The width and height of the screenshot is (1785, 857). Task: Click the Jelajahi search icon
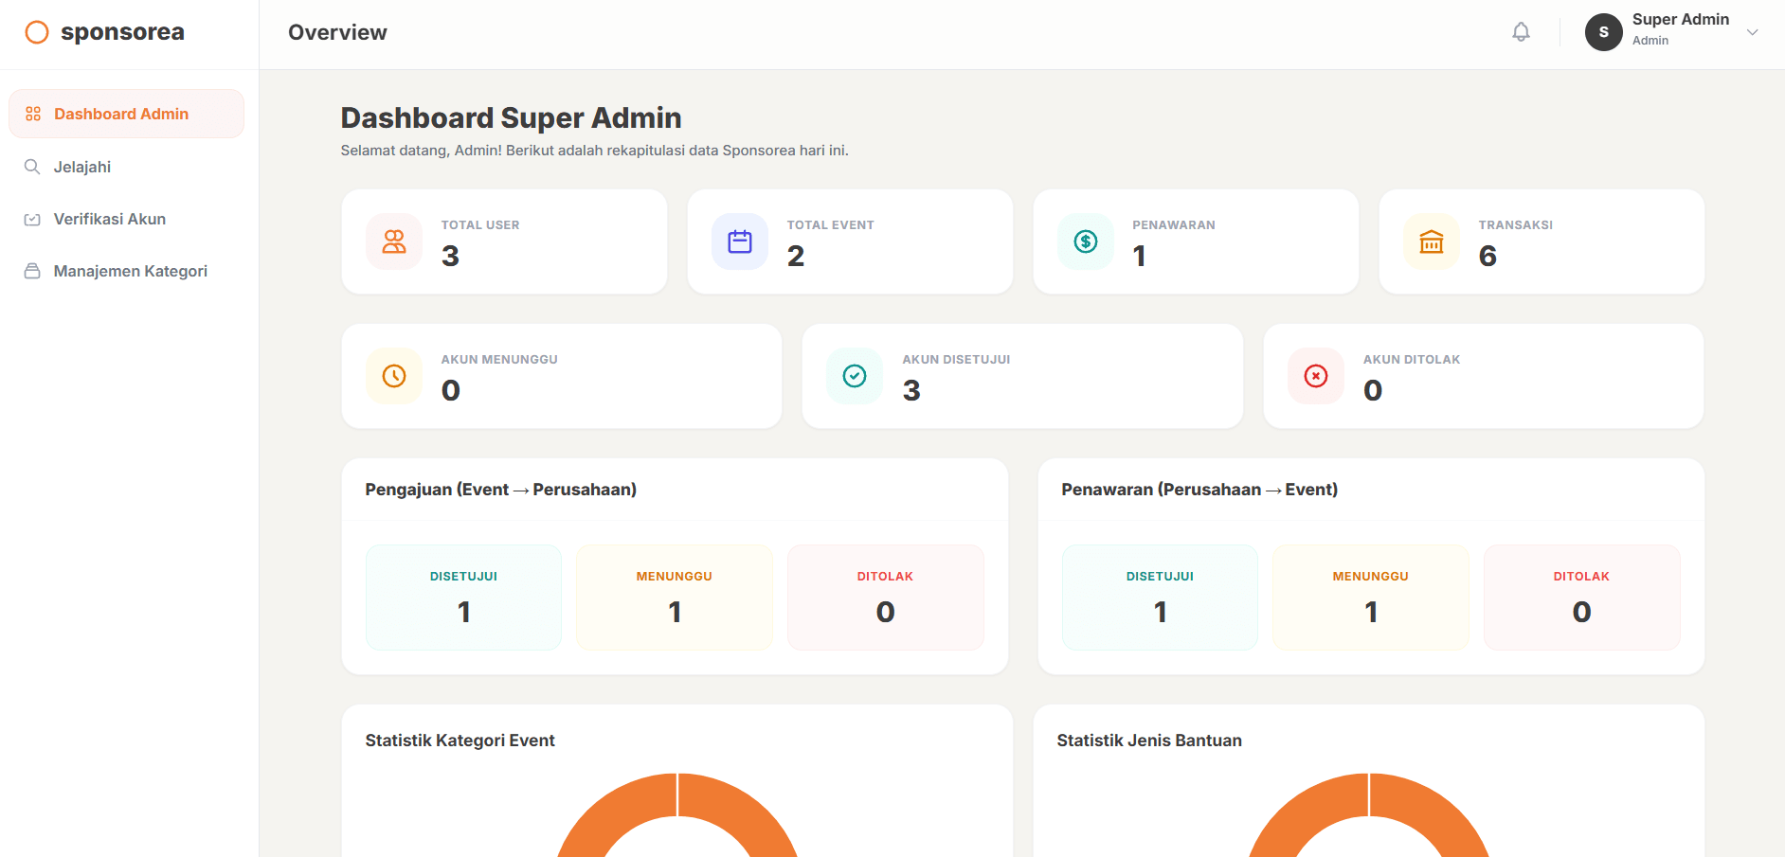32,167
